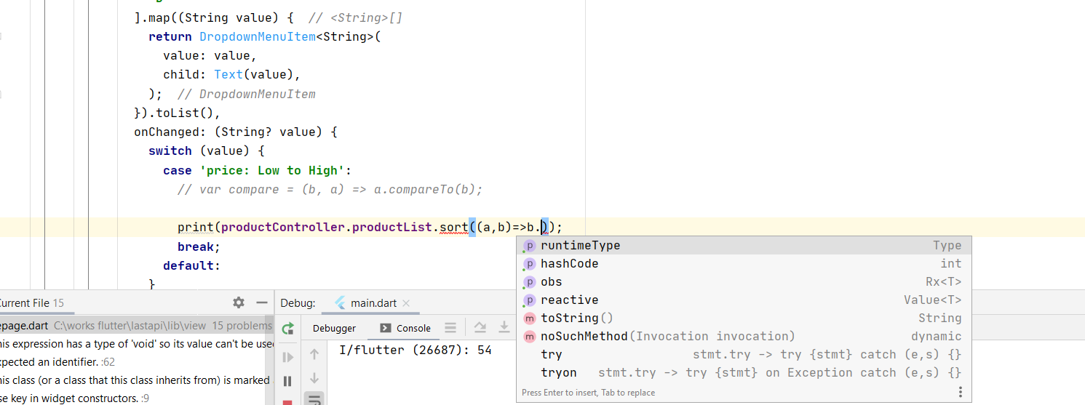Open 'expected an identifier' problem at :62
Screen dimensions: 1085x405
[x=136, y=362]
